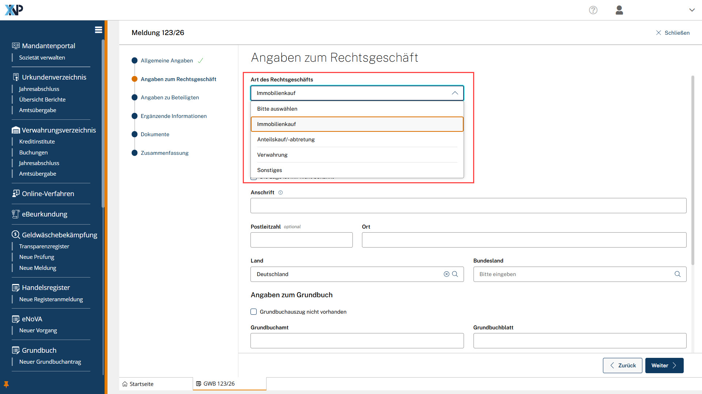Click the XNP logo
This screenshot has width=702, height=394.
[14, 10]
